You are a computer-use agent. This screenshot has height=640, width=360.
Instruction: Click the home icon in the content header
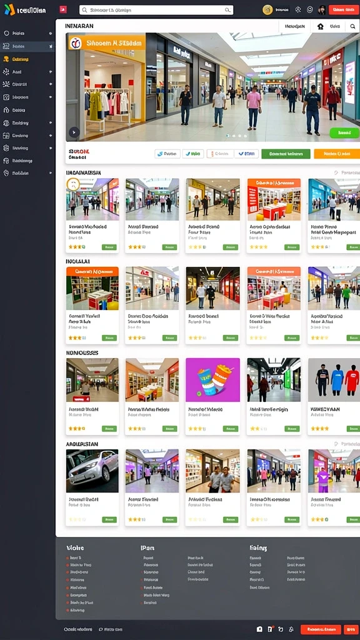321,26
